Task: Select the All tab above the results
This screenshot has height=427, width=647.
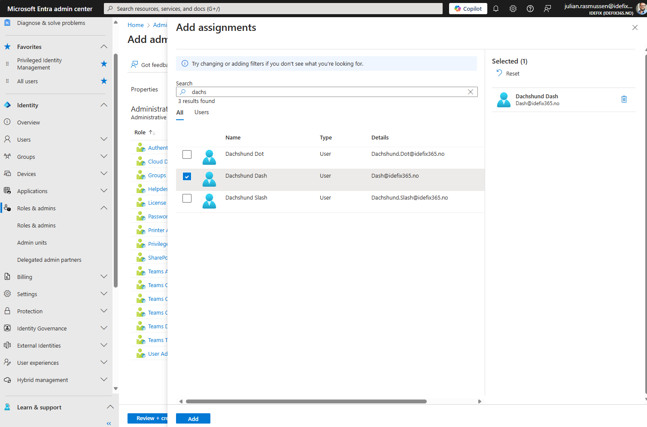Action: [x=180, y=112]
